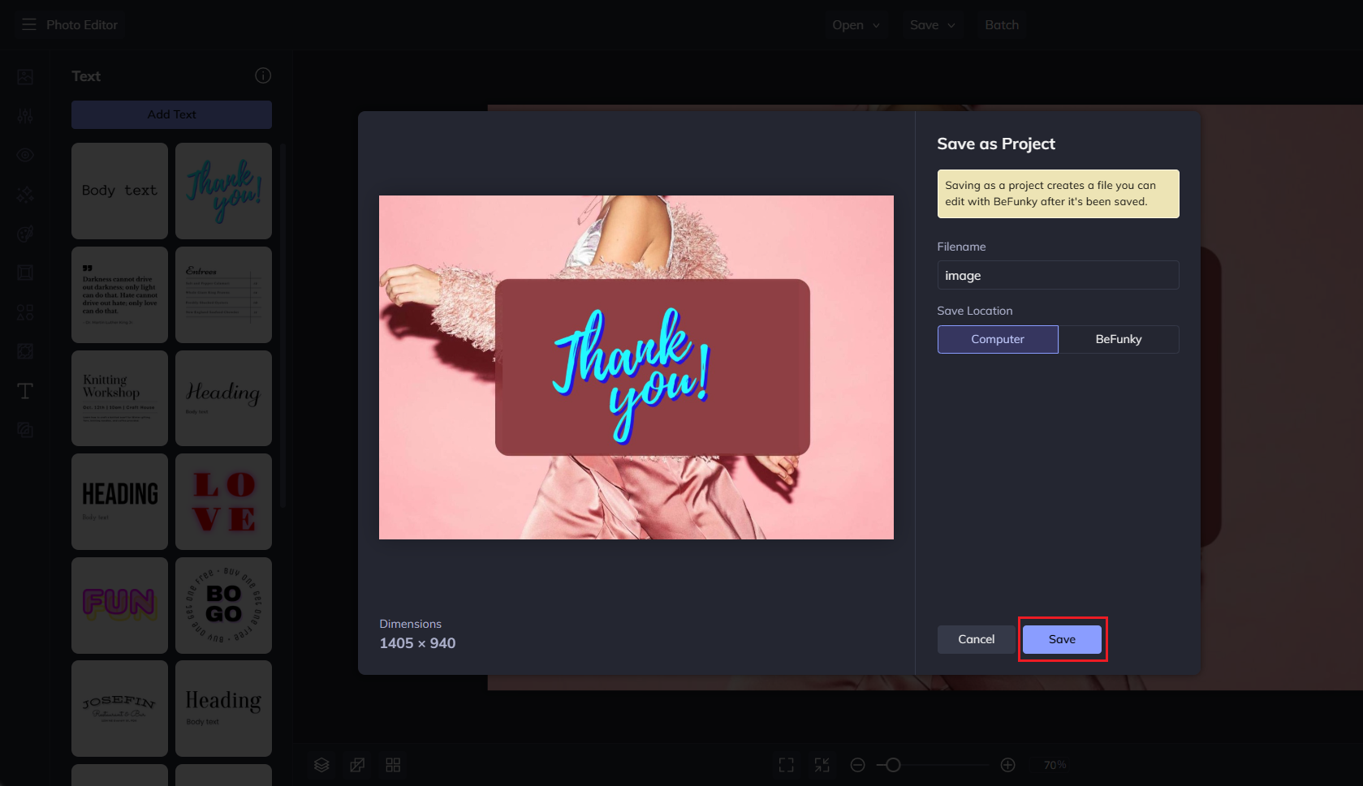1363x786 pixels.
Task: Focus the Filename input field
Action: 1058,275
